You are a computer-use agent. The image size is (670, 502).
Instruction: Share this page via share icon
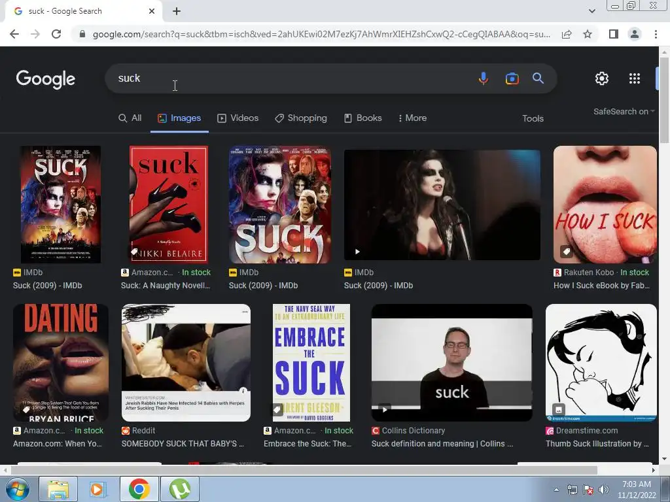tap(567, 34)
